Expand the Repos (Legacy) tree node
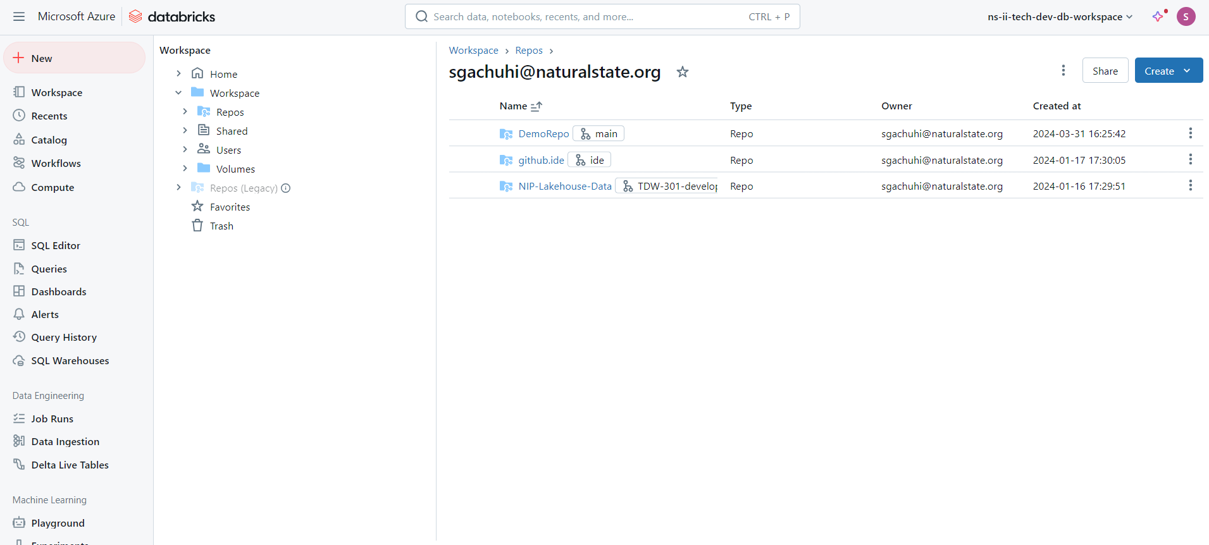This screenshot has height=545, width=1209. [178, 187]
